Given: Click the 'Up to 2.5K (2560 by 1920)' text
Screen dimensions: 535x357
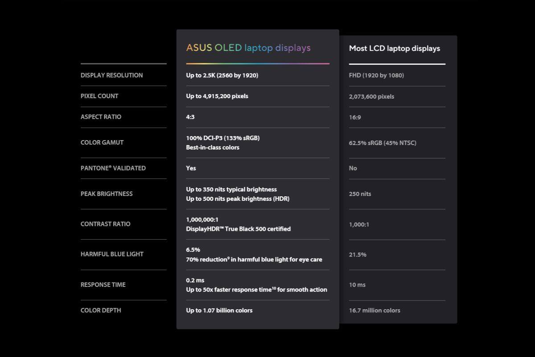Looking at the screenshot, I should tap(222, 75).
